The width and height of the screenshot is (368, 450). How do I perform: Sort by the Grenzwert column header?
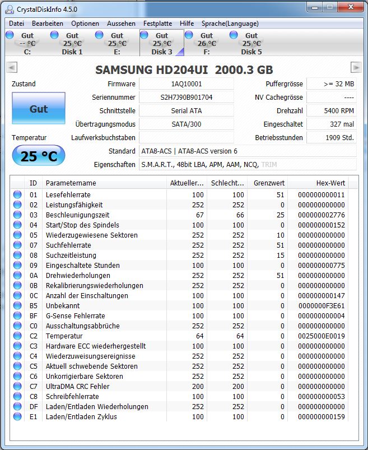(x=267, y=183)
